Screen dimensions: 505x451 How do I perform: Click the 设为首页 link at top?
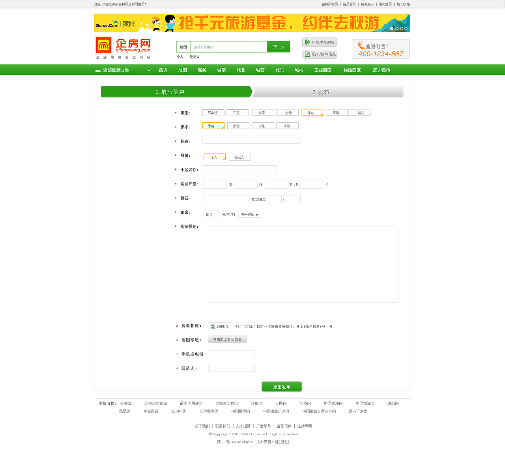coord(385,4)
